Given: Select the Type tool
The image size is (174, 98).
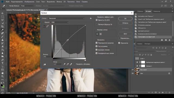Looking at the screenshot, I should point(2,63).
